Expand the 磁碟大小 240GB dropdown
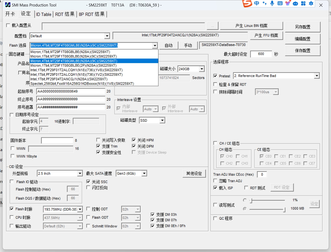Viewport: 331px width, 252px height. pos(202,69)
